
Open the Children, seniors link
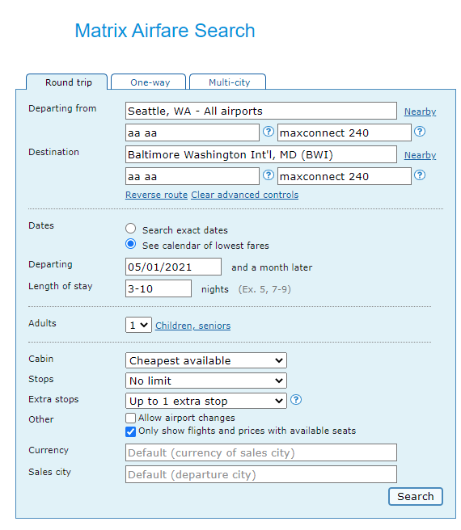tap(193, 326)
